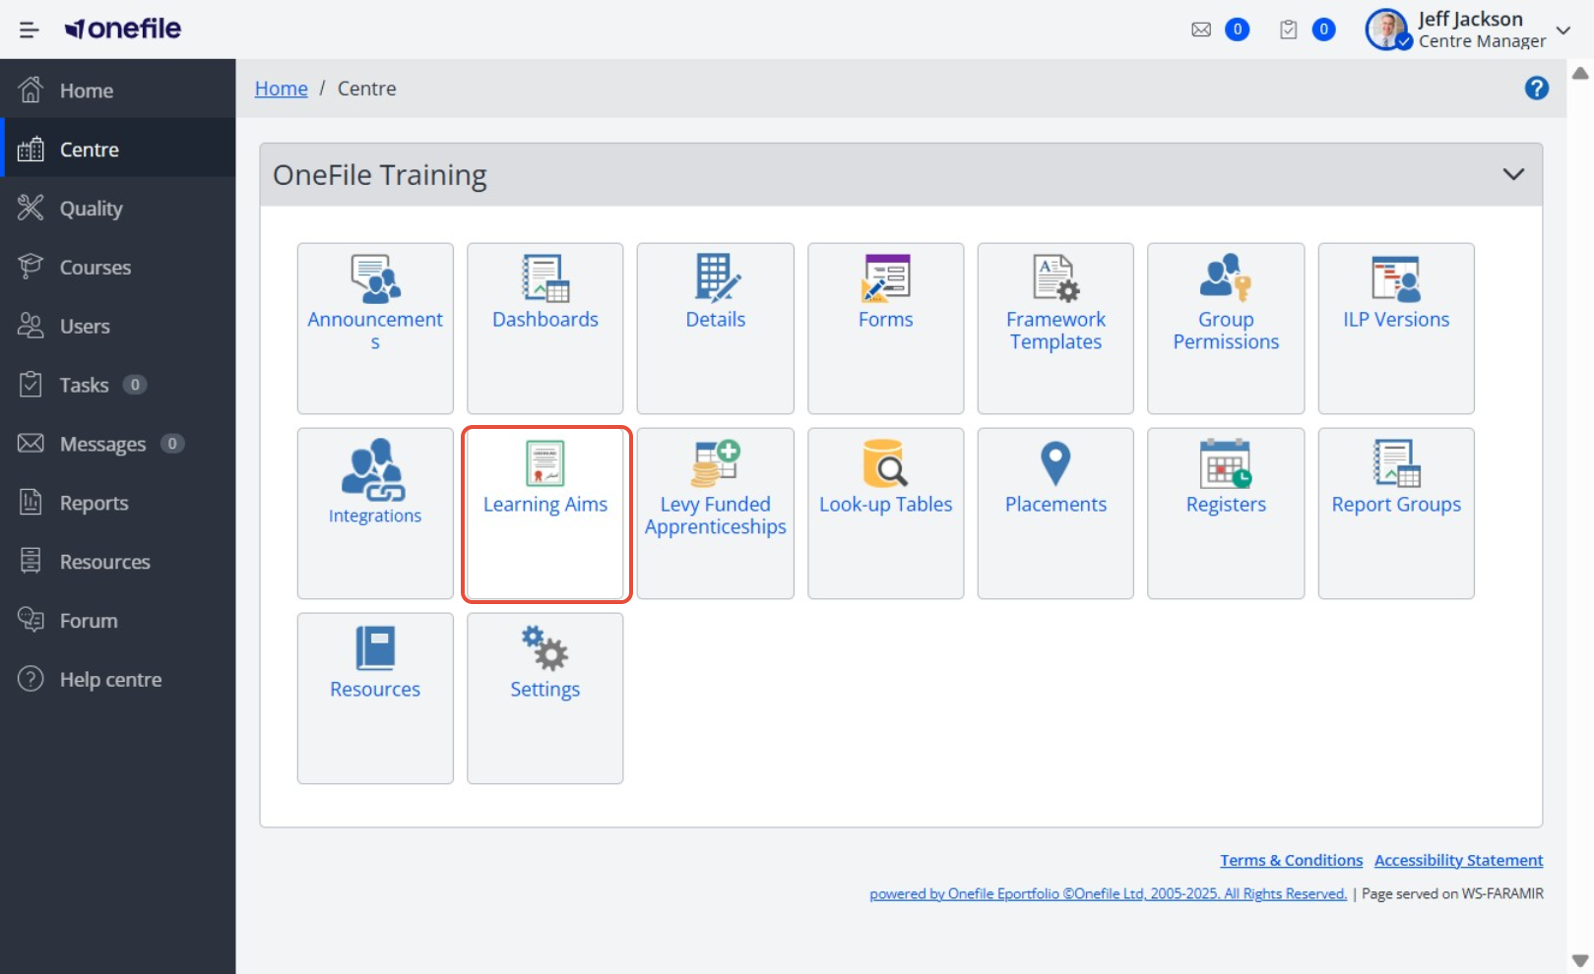Open the Learning Aims tile

coord(545,514)
